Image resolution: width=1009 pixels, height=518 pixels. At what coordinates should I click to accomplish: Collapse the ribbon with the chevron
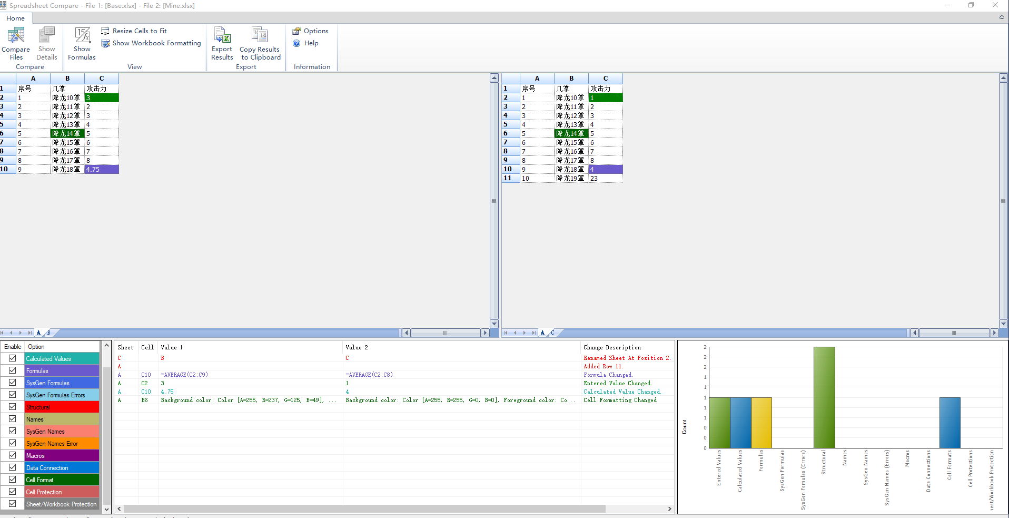point(1002,17)
